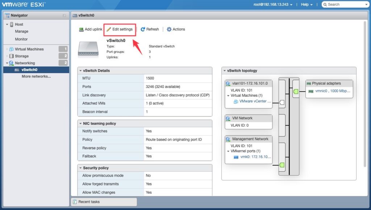Click the VMware ESXi logo
Screen dimensions: 371x210
(x=24, y=4)
